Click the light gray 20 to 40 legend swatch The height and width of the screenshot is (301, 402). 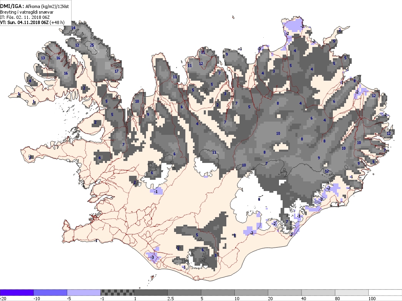[x=285, y=293]
